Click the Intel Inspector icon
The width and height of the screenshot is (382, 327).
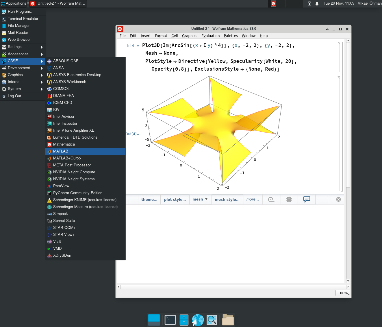[49, 124]
